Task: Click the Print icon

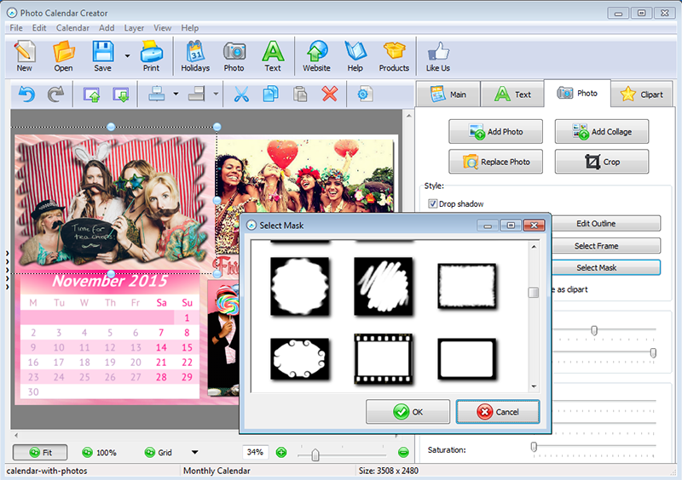Action: coord(152,56)
